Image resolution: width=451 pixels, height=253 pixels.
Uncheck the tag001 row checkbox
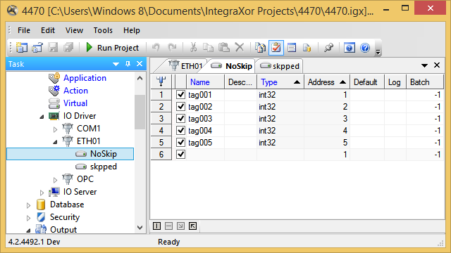180,94
